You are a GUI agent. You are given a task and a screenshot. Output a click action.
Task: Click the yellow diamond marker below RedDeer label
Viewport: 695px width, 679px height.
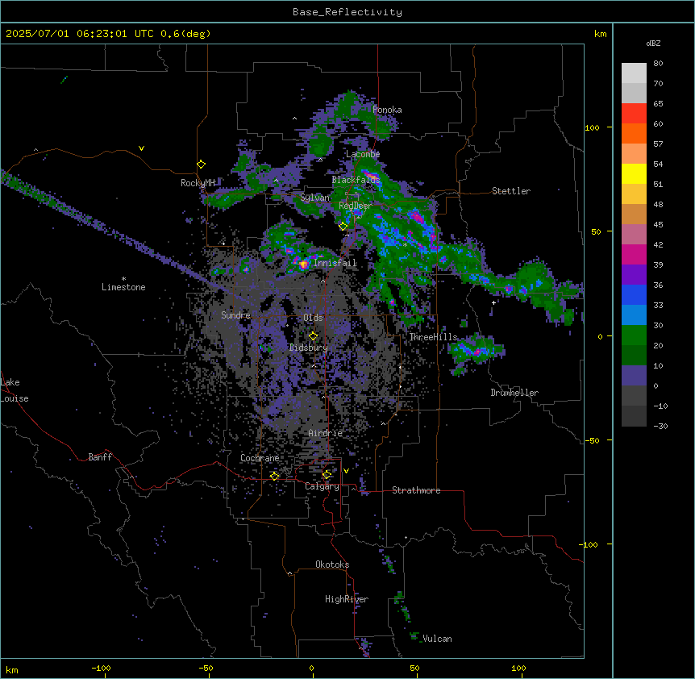point(343,226)
